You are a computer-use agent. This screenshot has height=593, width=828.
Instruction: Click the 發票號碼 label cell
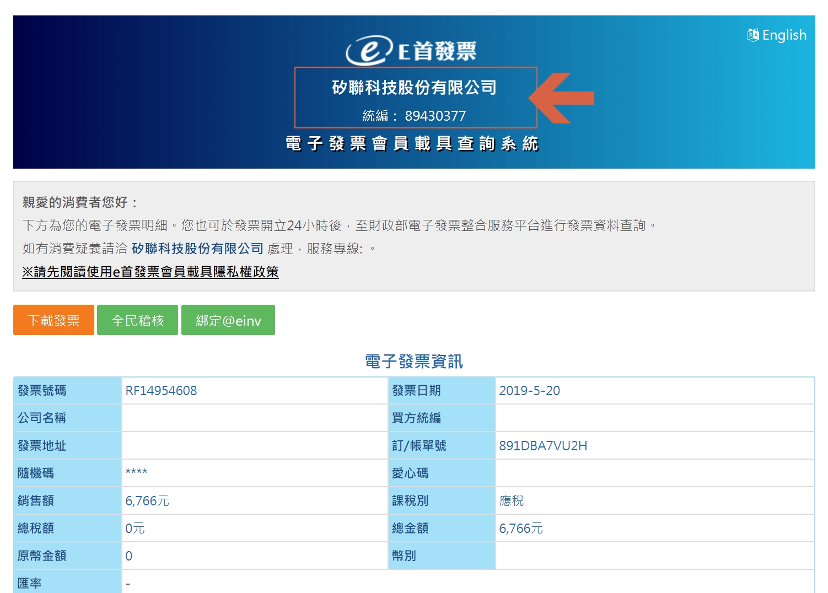(x=67, y=391)
